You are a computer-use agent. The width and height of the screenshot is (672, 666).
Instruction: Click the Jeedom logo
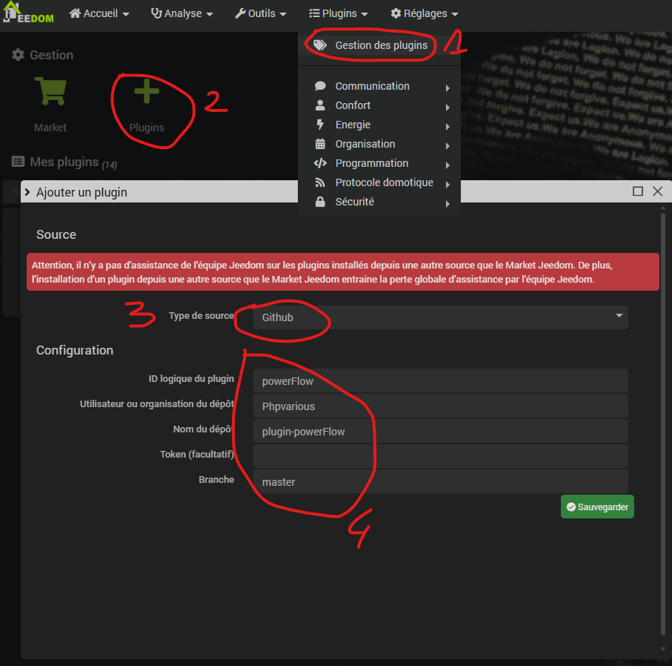pyautogui.click(x=28, y=13)
